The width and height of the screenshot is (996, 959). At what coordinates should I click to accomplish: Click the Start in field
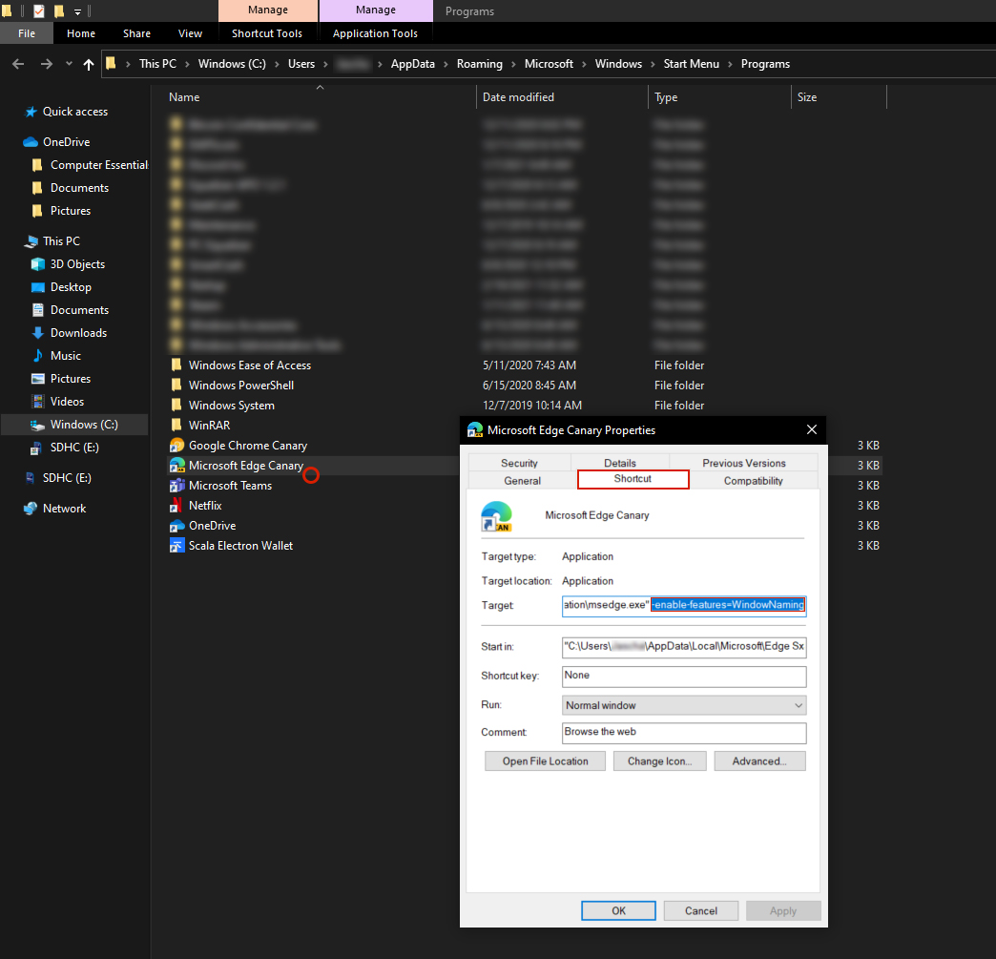(684, 646)
